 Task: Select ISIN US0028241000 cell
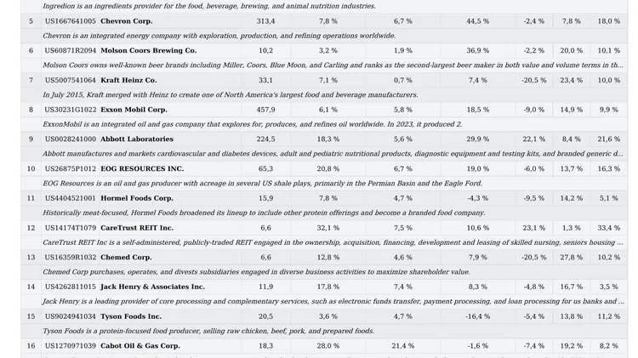click(x=71, y=139)
